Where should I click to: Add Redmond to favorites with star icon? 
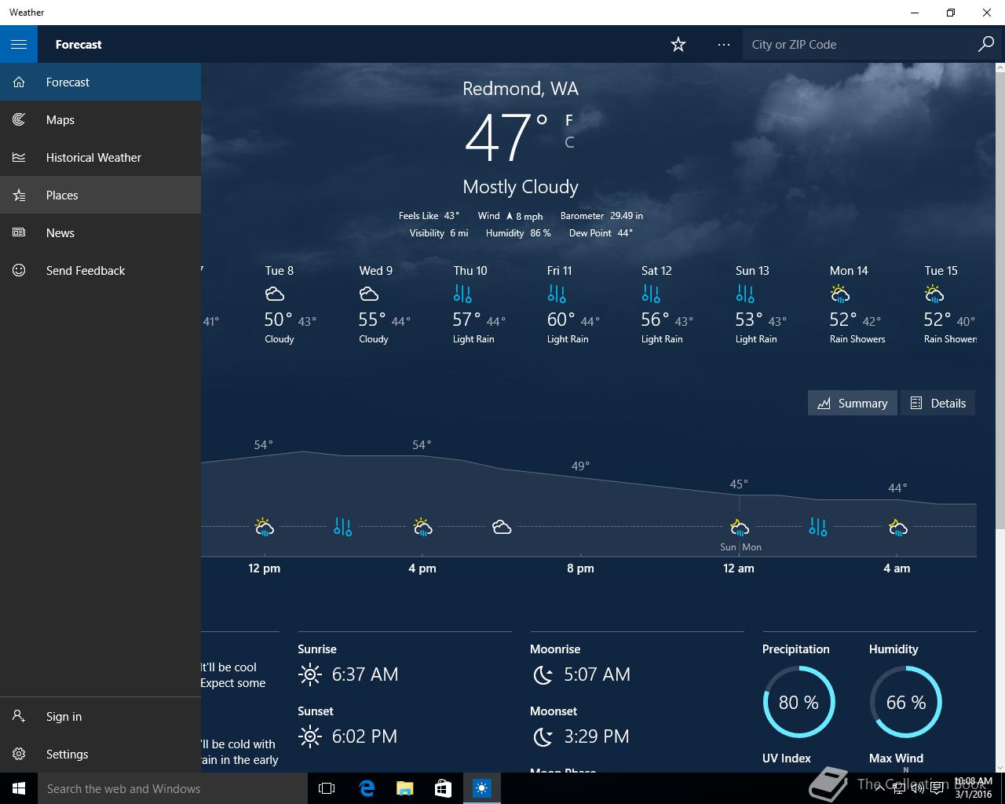(678, 45)
